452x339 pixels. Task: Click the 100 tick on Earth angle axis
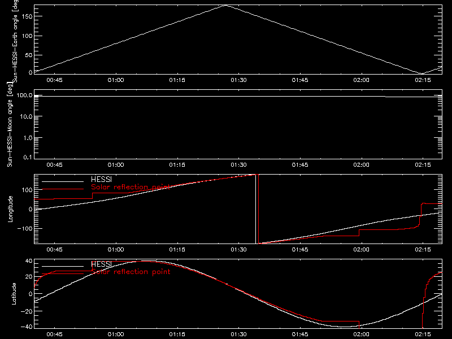click(27, 36)
